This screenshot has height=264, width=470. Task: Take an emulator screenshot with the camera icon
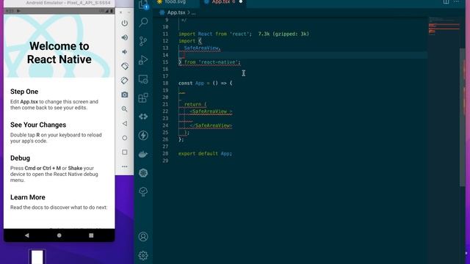pos(125,95)
